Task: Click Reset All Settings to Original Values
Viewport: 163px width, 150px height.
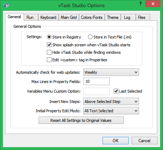Action: pos(81,120)
